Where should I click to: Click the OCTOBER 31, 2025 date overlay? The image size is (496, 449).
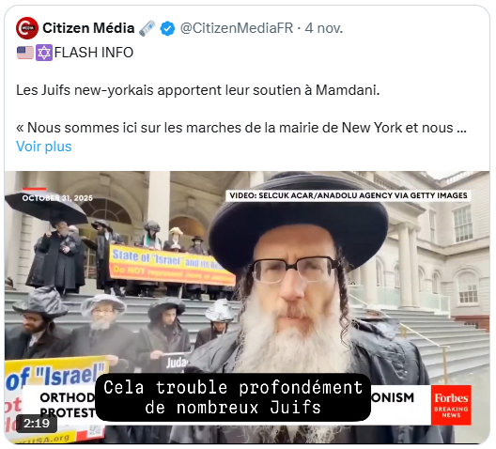[x=57, y=198]
